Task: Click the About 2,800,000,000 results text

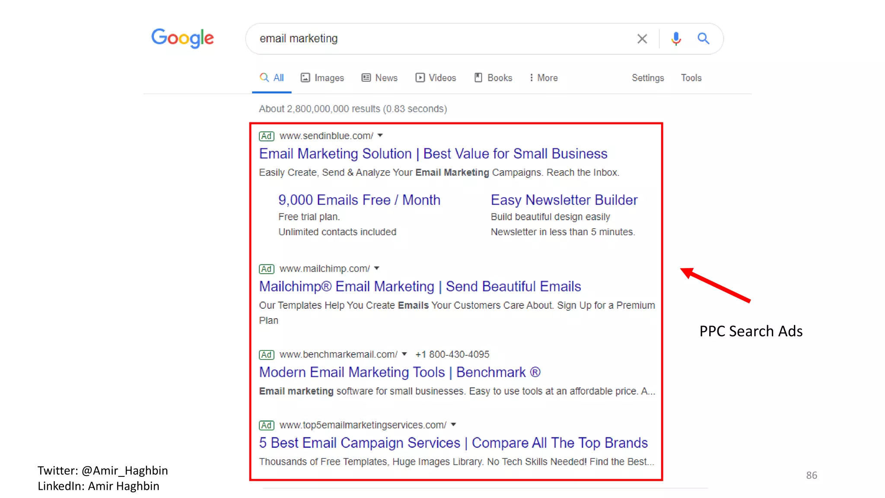Action: pos(353,109)
